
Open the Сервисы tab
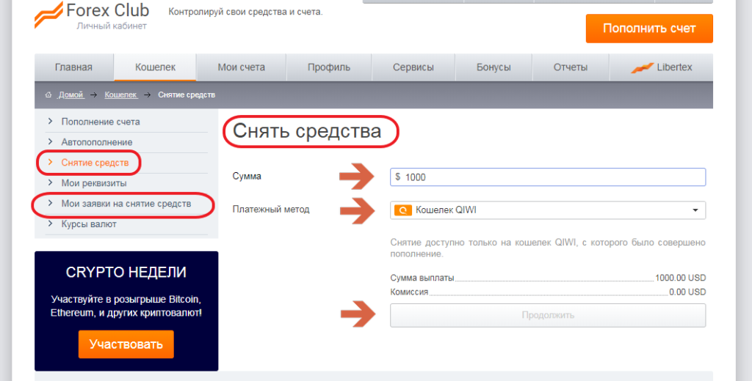pos(413,67)
